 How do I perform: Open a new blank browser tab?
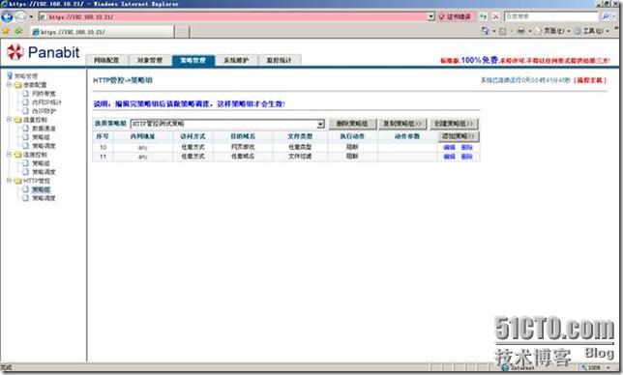click(183, 32)
